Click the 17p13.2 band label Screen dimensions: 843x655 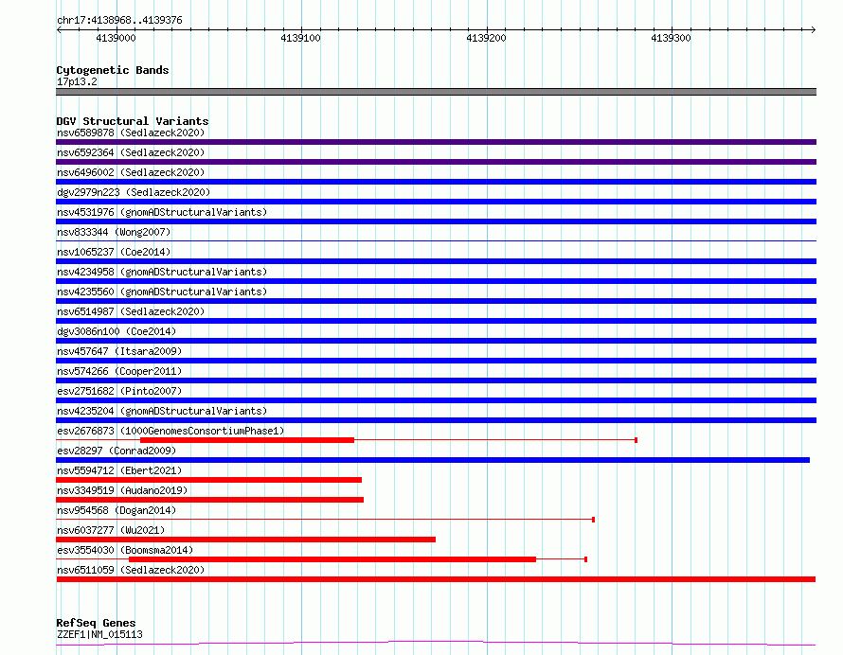point(77,81)
